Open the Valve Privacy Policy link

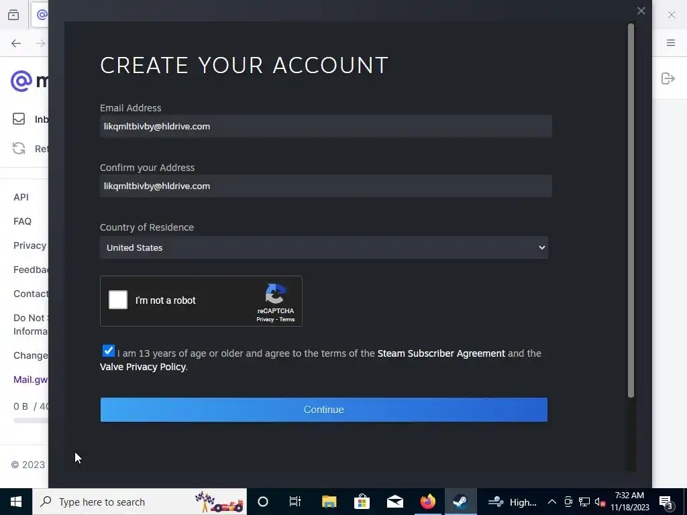(143, 367)
